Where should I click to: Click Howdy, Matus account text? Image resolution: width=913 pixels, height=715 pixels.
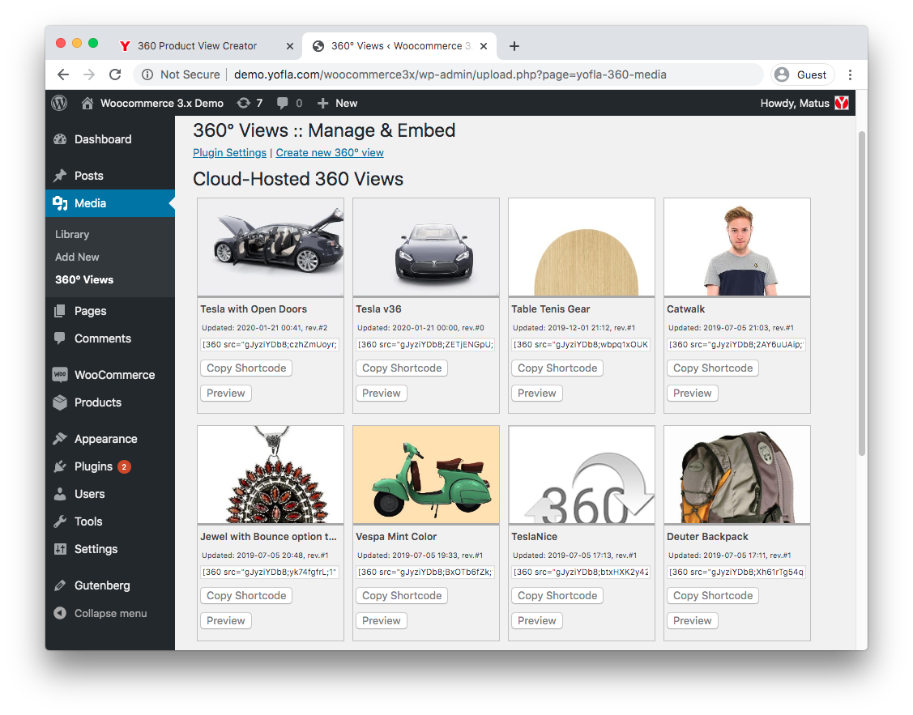795,103
